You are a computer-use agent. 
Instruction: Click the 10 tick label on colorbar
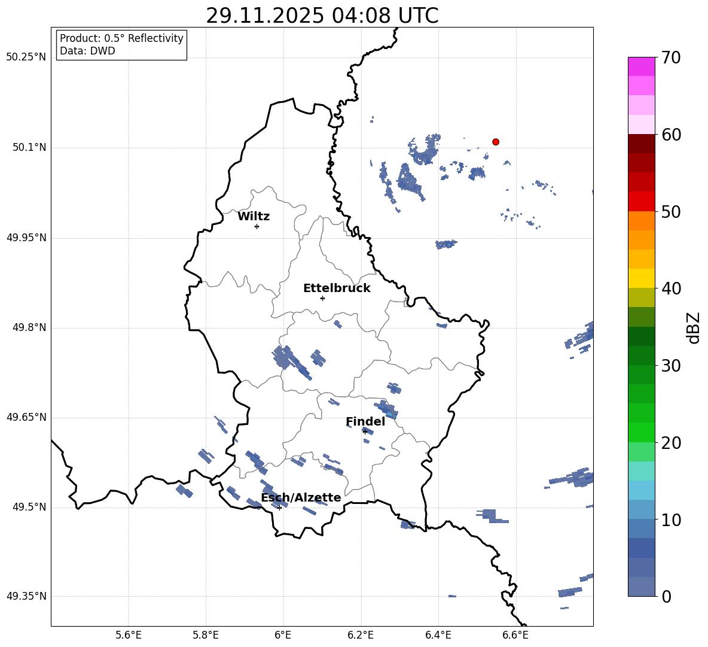point(672,520)
